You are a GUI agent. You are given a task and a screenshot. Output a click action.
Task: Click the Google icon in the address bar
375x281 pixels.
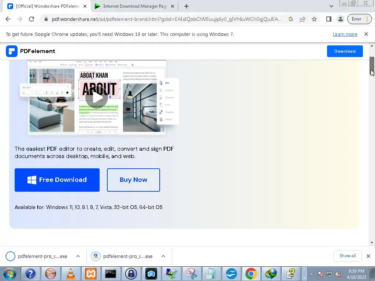point(290,19)
